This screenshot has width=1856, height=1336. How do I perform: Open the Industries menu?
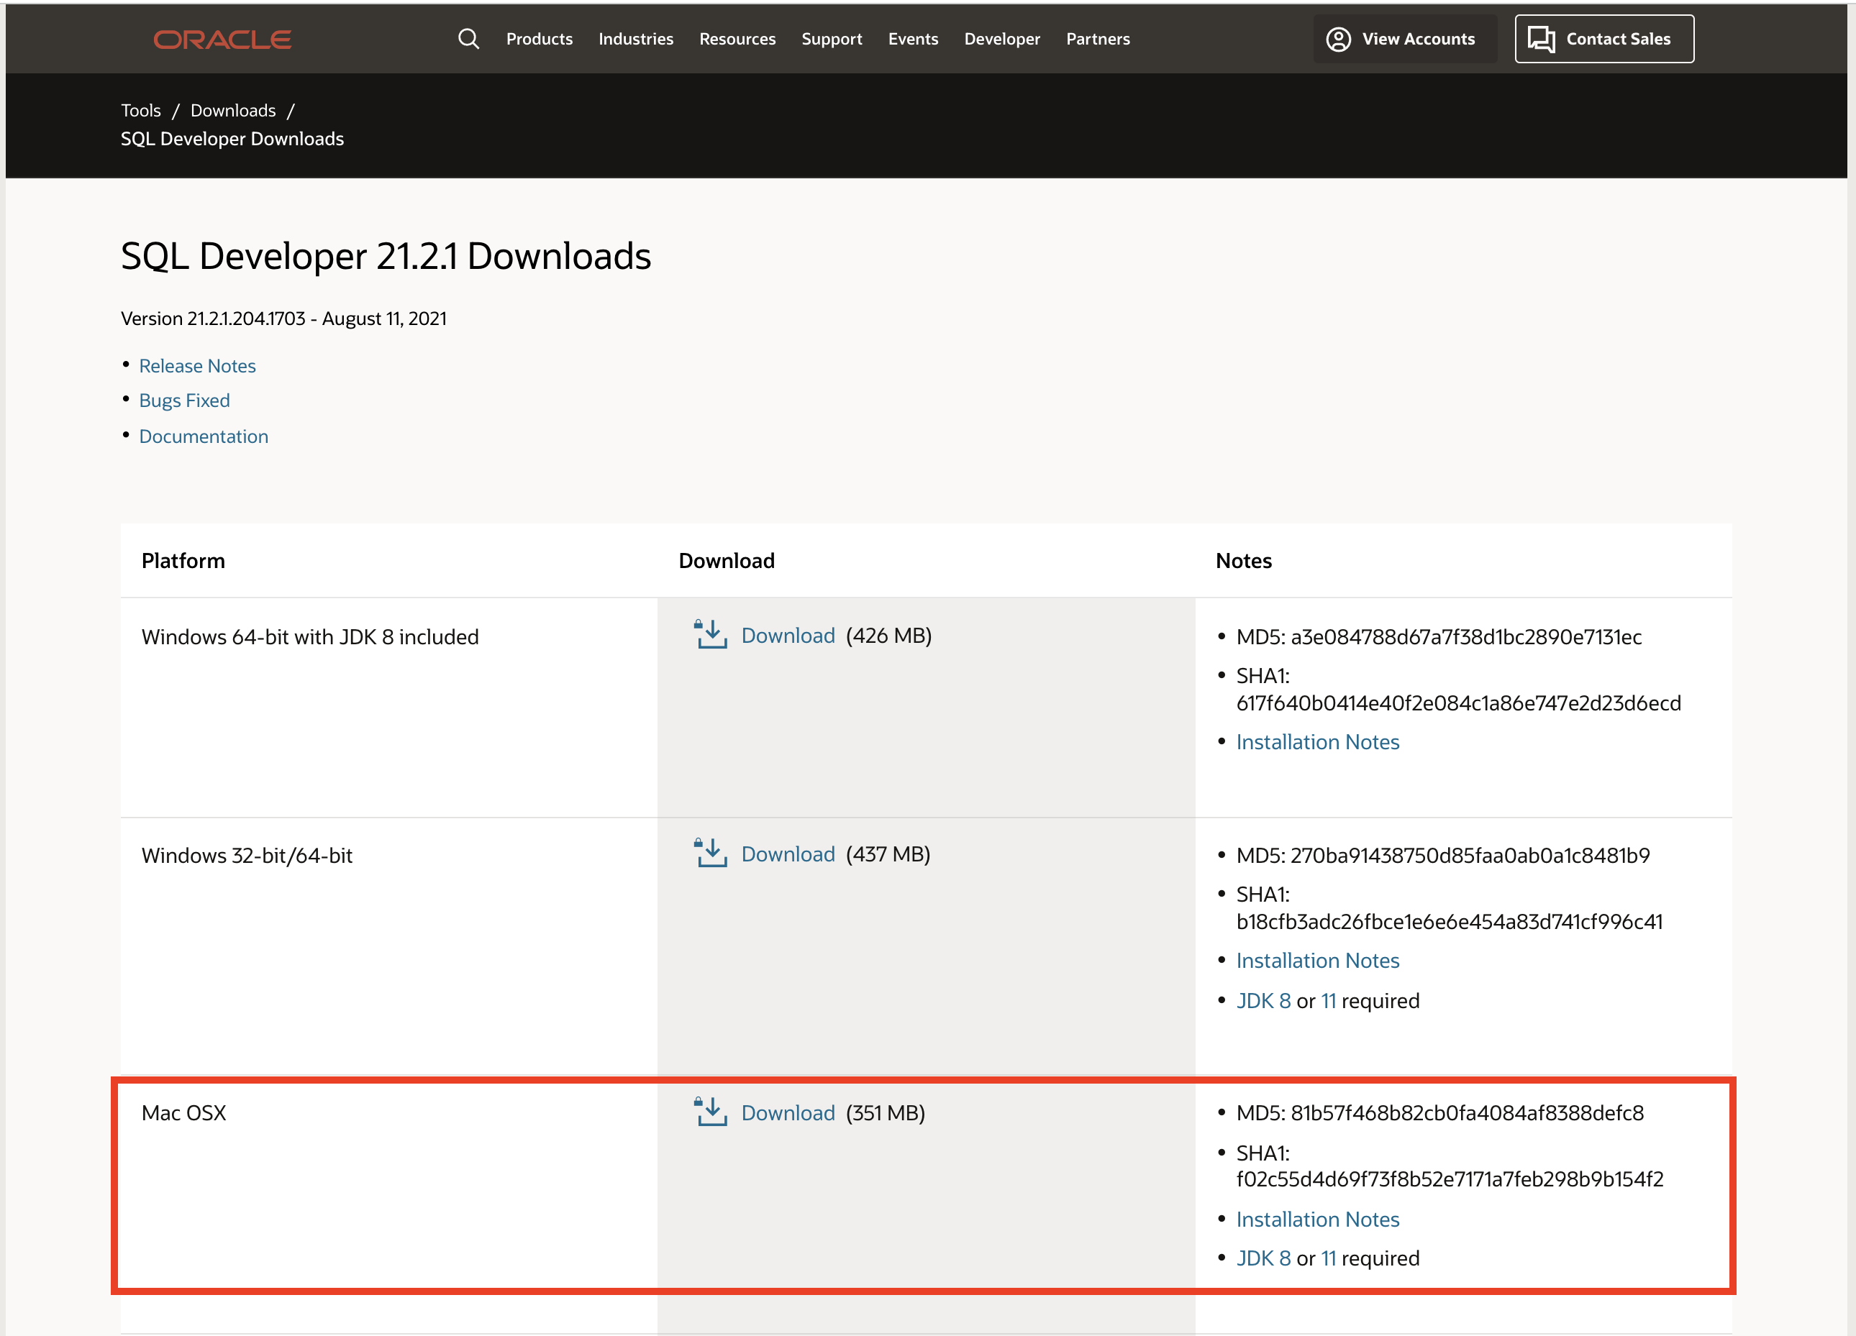click(x=636, y=38)
